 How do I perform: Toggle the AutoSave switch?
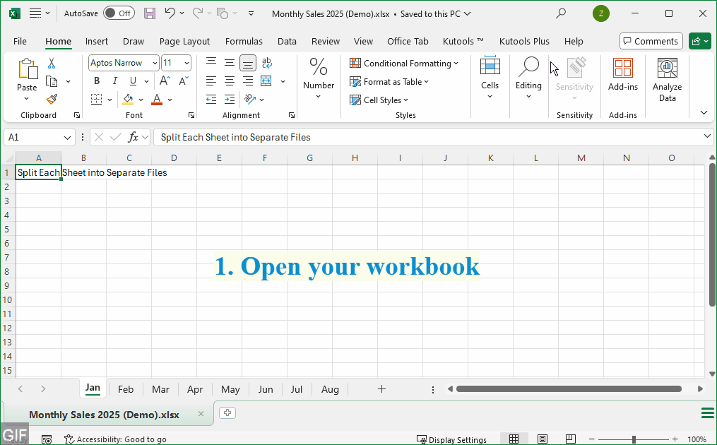tap(119, 13)
